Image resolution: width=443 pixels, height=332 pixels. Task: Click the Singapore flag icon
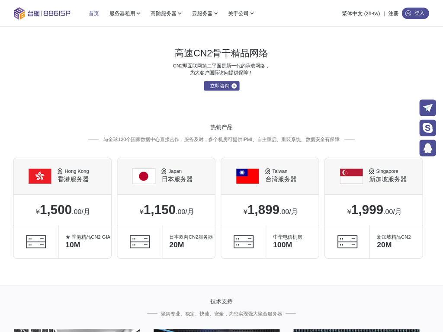click(x=351, y=176)
